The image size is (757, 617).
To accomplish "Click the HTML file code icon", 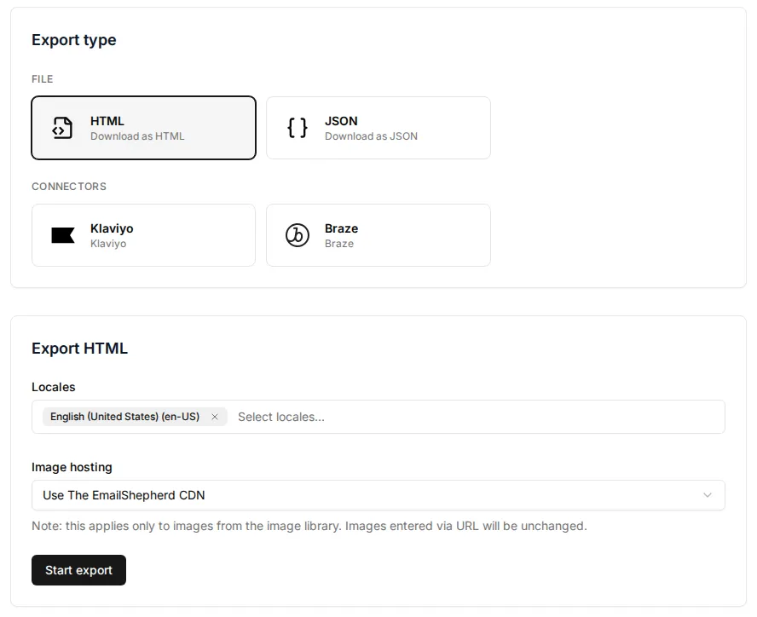I will pyautogui.click(x=62, y=128).
